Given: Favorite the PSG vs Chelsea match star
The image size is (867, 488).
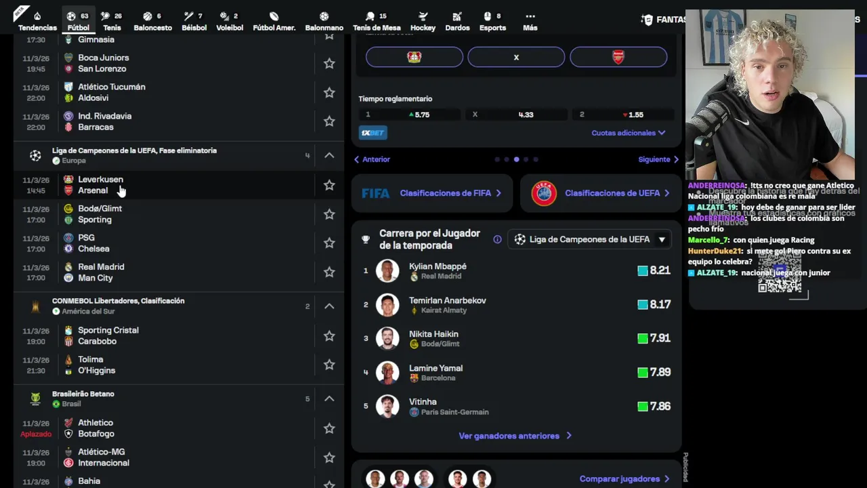Looking at the screenshot, I should (x=329, y=243).
